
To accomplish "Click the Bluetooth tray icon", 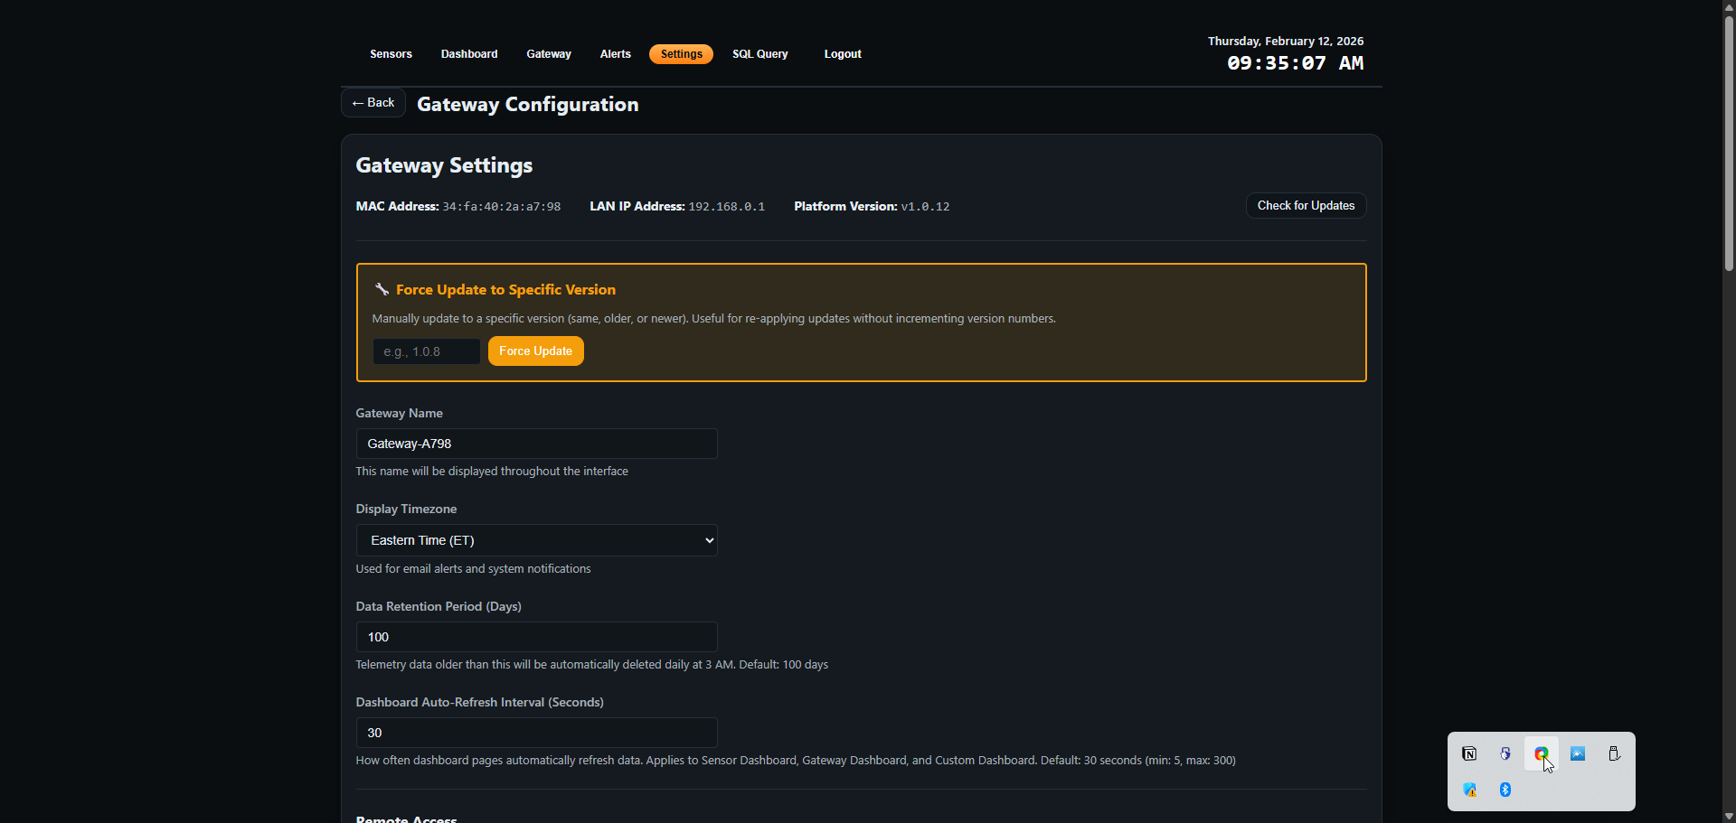I will (1505, 790).
